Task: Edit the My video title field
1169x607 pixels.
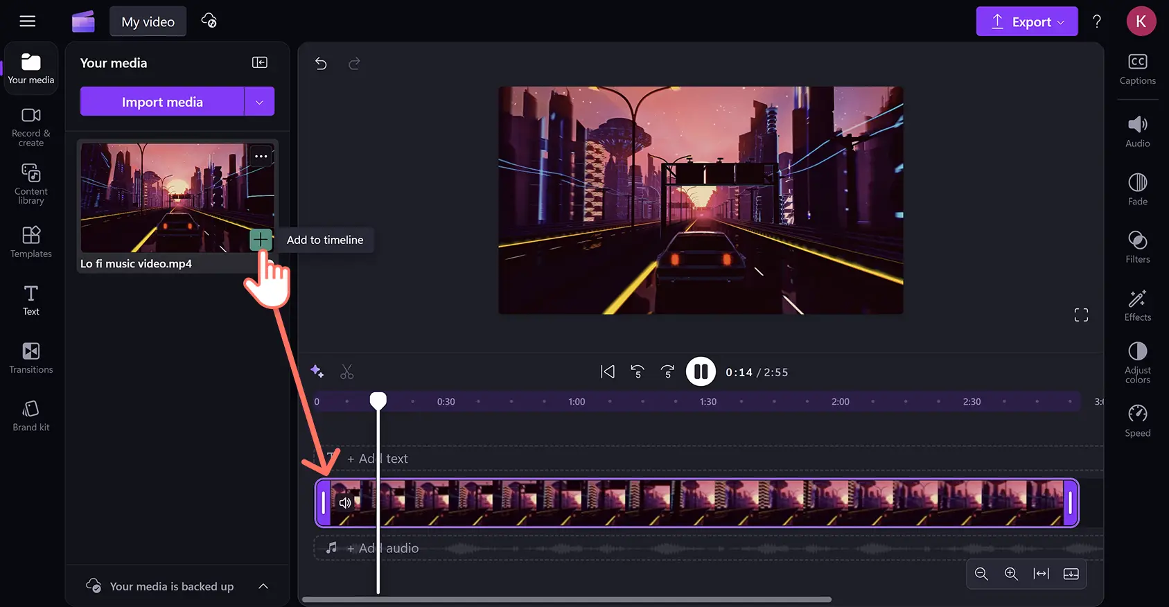Action: coord(148,21)
